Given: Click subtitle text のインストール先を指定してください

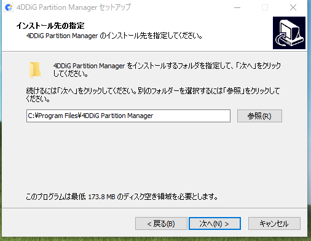Looking at the screenshot, I should point(151,36).
